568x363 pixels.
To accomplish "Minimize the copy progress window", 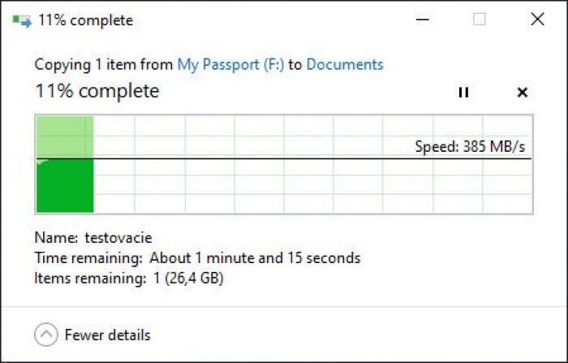I will click(x=423, y=19).
